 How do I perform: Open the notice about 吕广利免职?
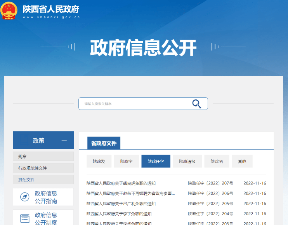121,204
